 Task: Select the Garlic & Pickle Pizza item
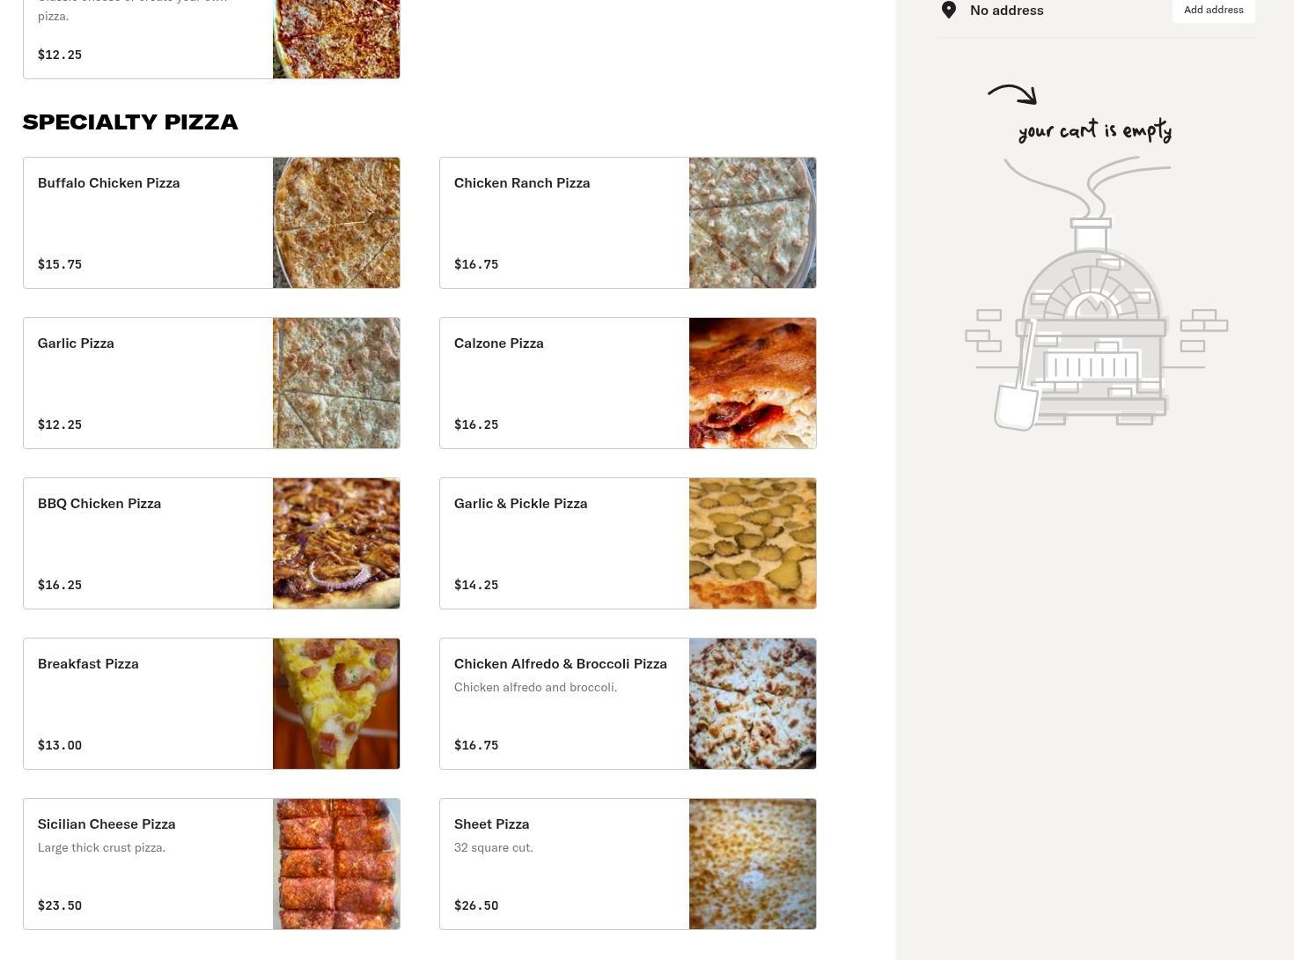click(x=628, y=543)
